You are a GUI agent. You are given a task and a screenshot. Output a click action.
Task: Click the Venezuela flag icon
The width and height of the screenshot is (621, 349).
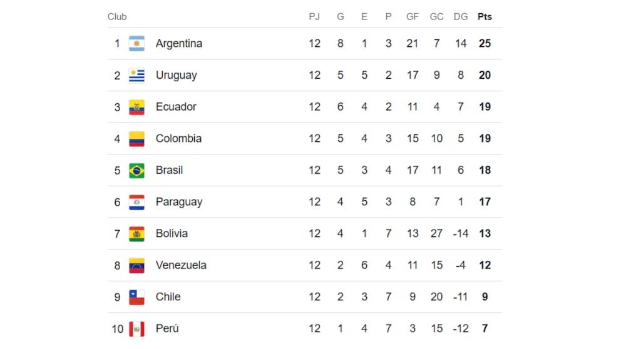tap(136, 265)
